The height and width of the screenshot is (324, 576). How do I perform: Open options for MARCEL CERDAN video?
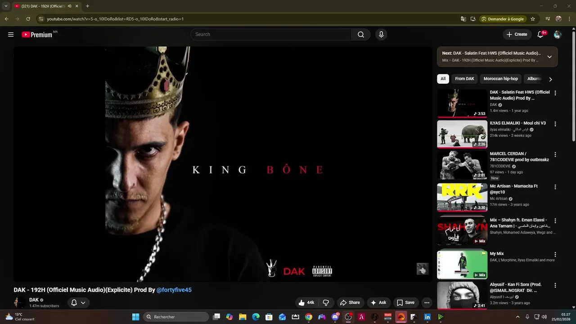point(555,154)
